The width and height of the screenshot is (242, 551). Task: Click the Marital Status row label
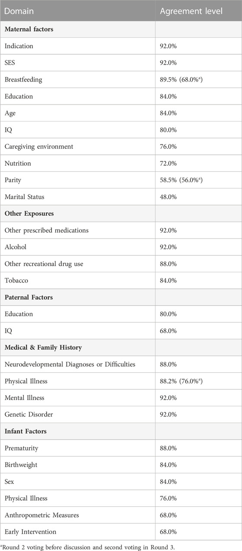pyautogui.click(x=24, y=197)
